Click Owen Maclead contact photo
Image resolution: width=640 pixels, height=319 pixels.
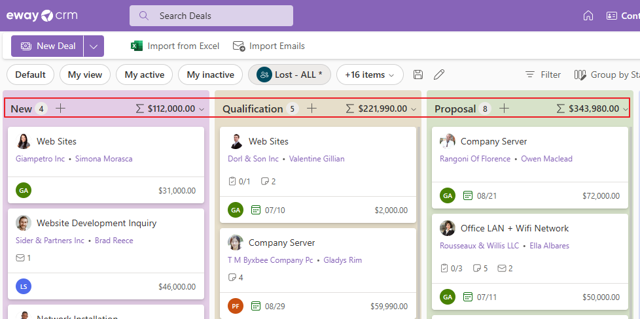[448, 141]
